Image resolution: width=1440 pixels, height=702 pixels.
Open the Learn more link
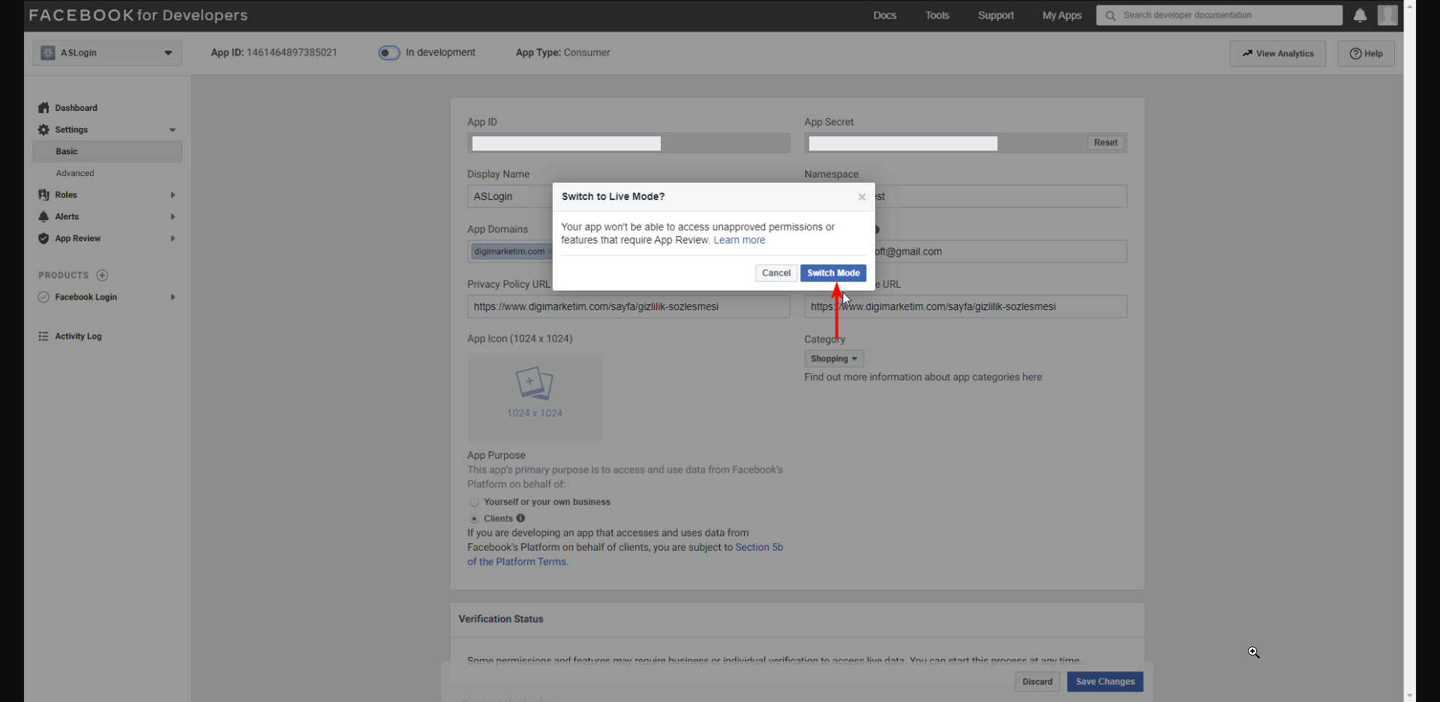point(739,240)
